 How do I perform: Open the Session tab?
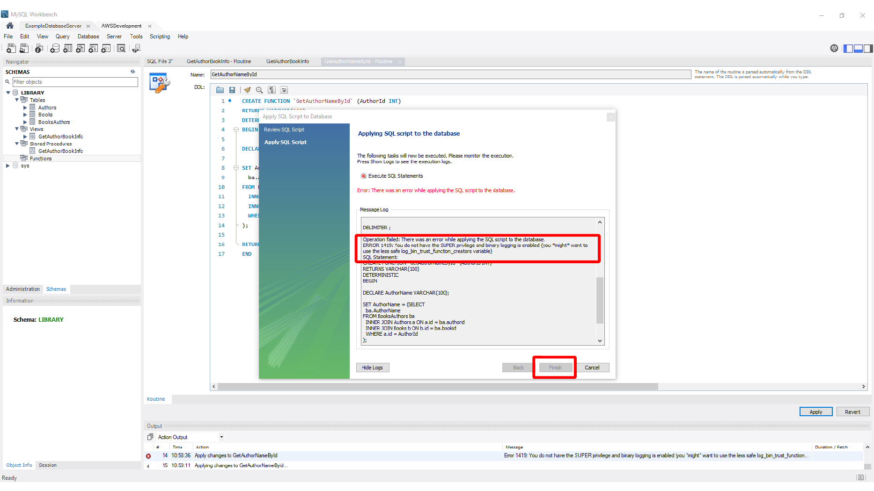pos(47,465)
